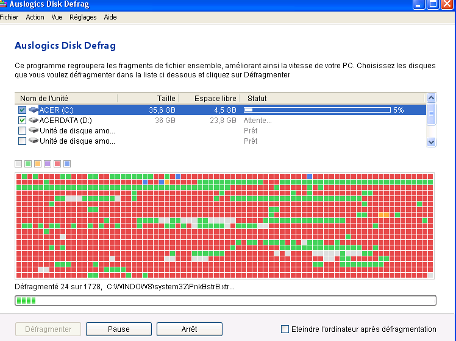The width and height of the screenshot is (456, 341).
Task: Click the drive list scroll up arrow
Action: pos(431,98)
